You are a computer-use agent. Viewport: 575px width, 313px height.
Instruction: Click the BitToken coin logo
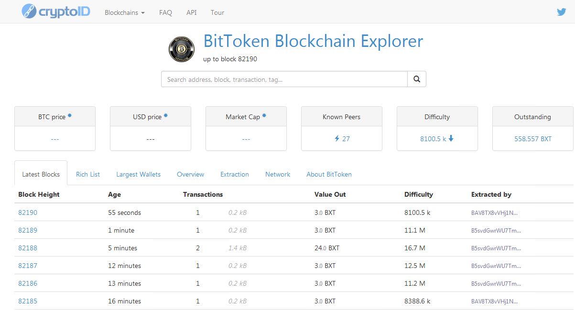[x=182, y=49]
